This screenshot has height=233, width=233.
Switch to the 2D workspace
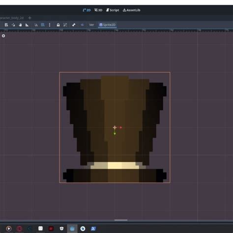pyautogui.click(x=87, y=10)
